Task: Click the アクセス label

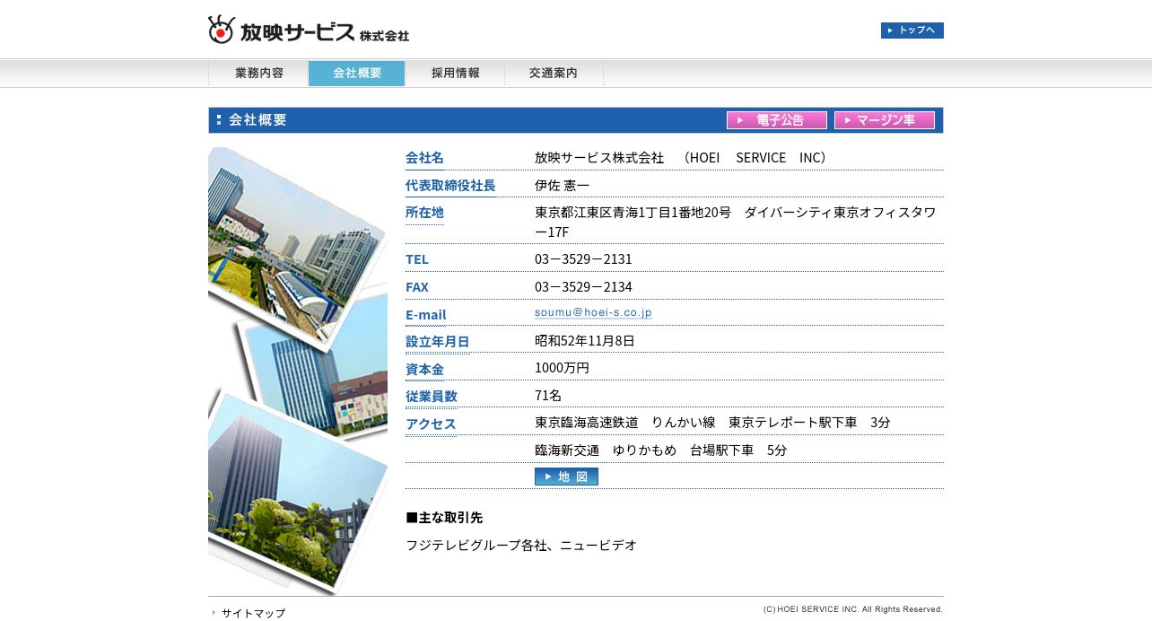Action: coord(431,424)
